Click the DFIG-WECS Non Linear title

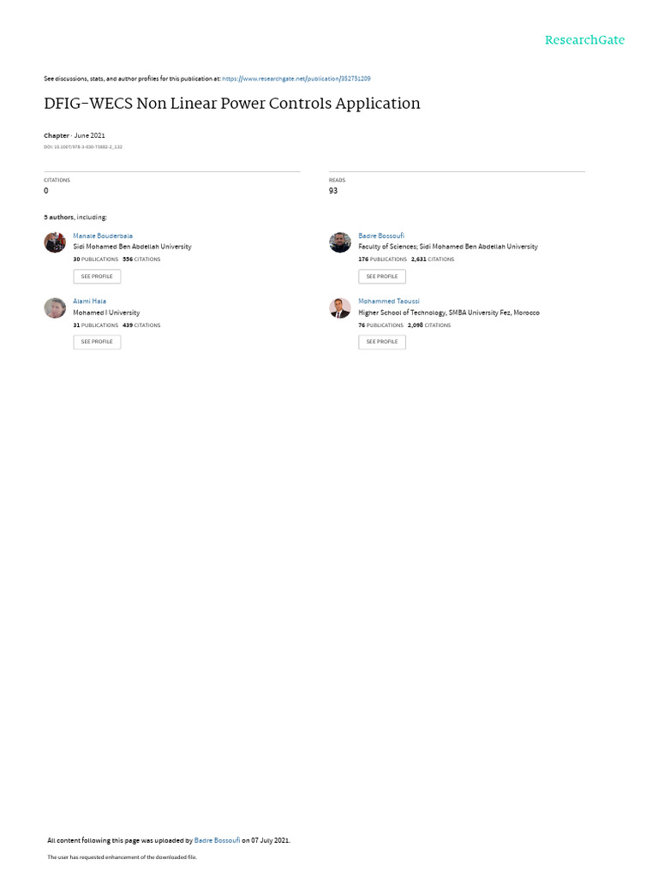point(232,104)
